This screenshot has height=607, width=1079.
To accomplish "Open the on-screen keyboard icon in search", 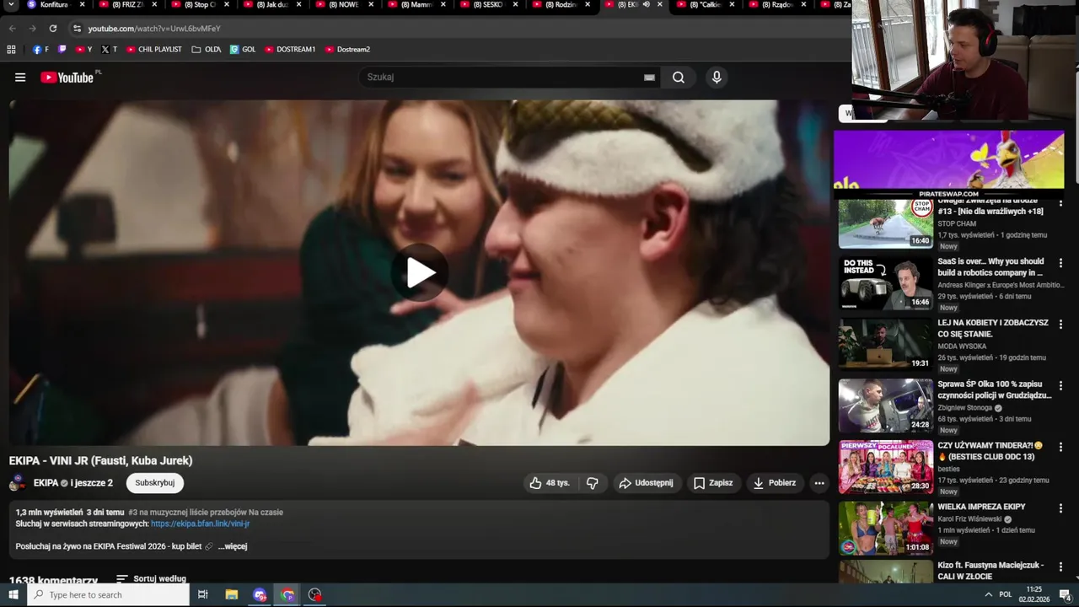I will point(649,78).
